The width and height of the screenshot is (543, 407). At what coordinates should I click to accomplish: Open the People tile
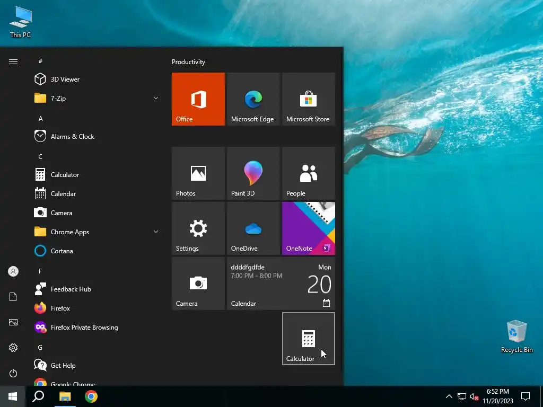point(309,173)
